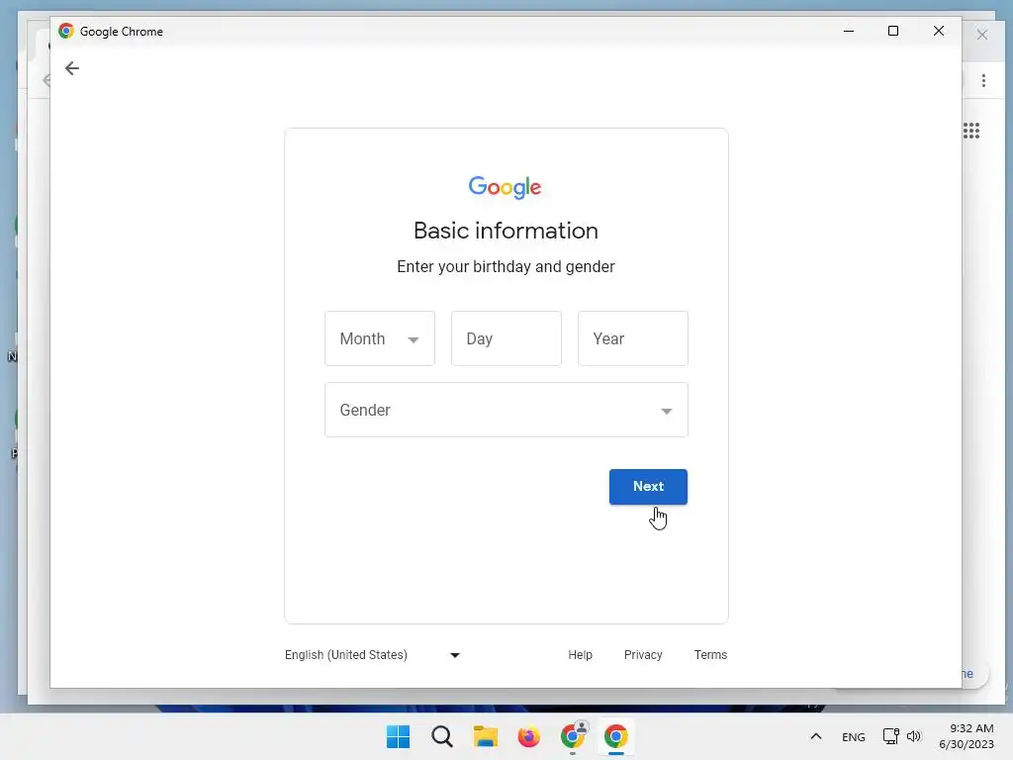Close the background Chrome window

(982, 35)
